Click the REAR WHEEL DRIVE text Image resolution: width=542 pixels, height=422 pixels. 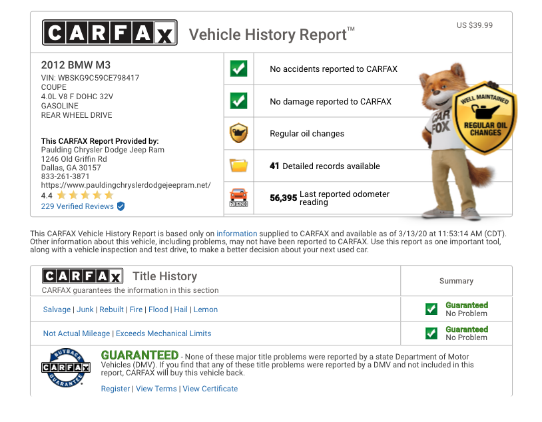click(x=77, y=115)
